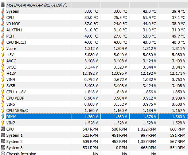Screen dimensions: 188x155
Task: Select the AUXTIN1 sensor label
Action: pyautogui.click(x=14, y=30)
